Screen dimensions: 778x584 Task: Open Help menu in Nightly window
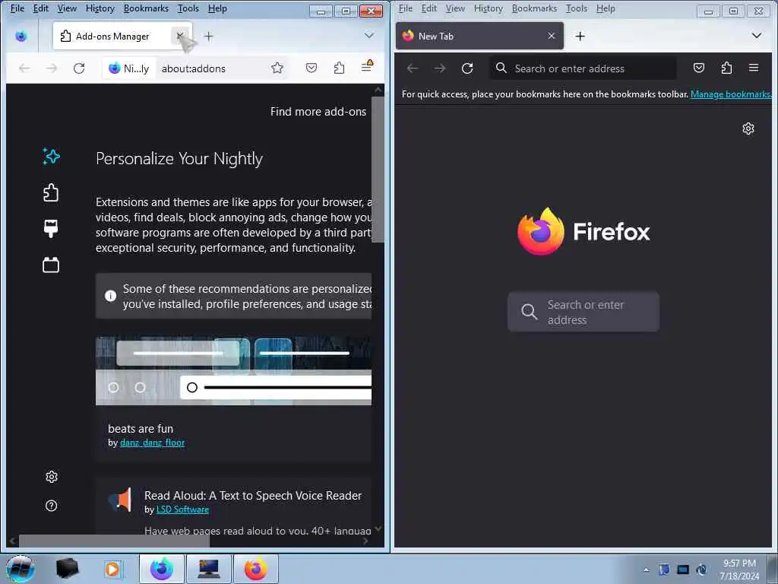coord(217,8)
